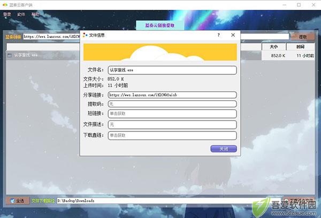The width and height of the screenshot is (321, 218).
Task: Open the 登录 menu
Action: [x=7, y=14]
